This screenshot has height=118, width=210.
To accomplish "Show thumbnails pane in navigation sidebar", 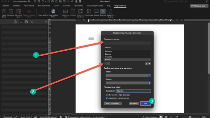I will pos(16,22).
